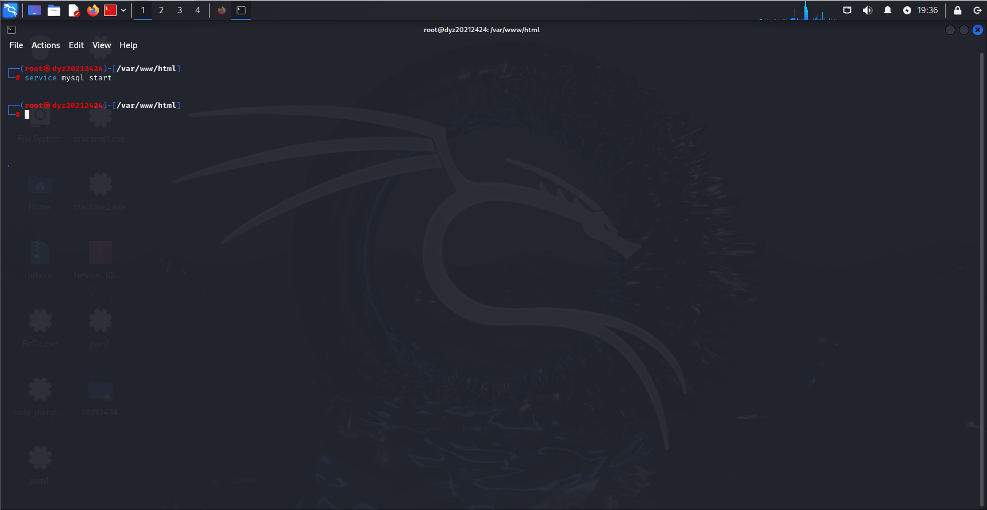Click the 'service mysql start' command text
This screenshot has width=987, height=510.
coord(68,78)
